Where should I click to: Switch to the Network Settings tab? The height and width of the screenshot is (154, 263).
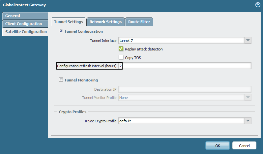tap(105, 22)
